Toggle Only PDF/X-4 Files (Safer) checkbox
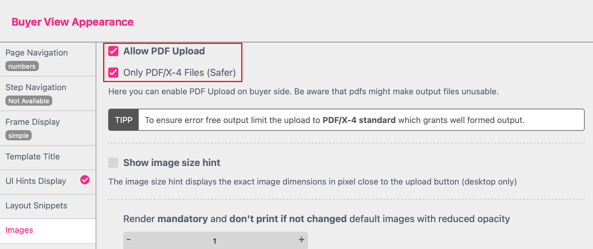The height and width of the screenshot is (249, 593). (113, 73)
